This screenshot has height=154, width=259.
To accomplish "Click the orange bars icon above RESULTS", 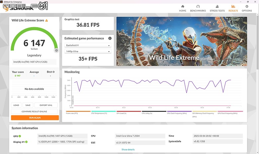I will pos(233,6).
